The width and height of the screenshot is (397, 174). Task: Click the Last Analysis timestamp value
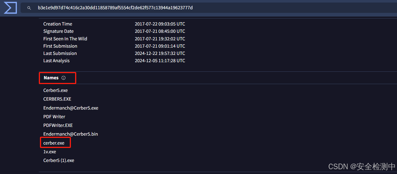160,61
